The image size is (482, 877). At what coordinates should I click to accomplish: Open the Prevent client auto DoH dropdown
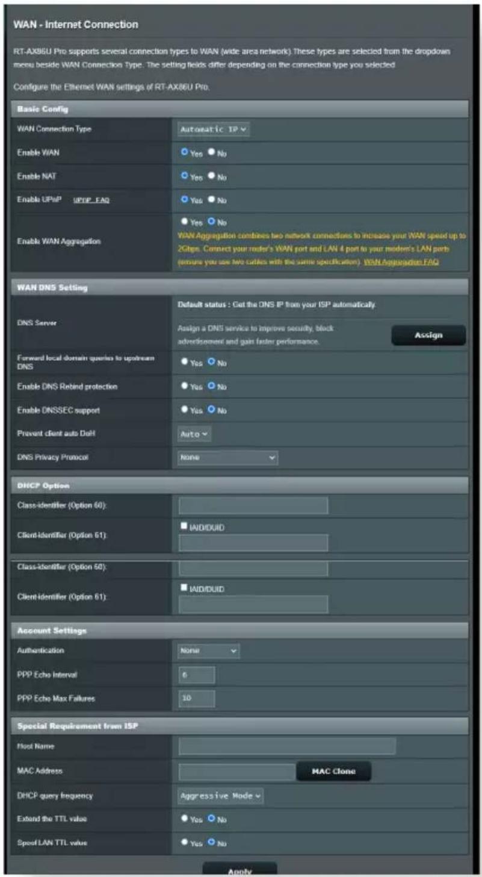pyautogui.click(x=194, y=434)
